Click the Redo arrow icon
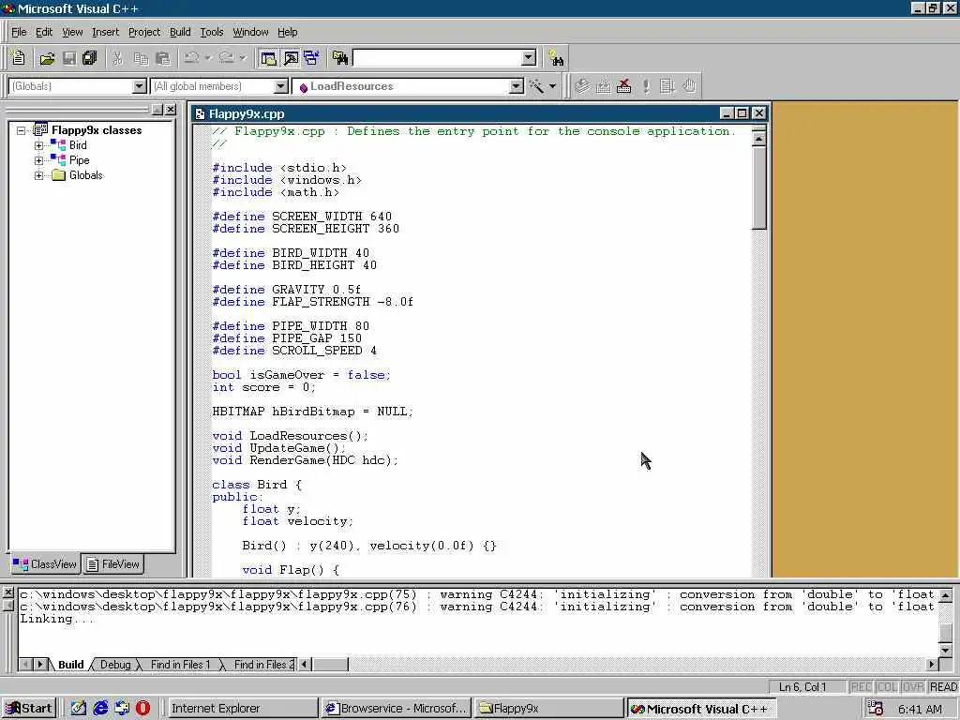Viewport: 960px width, 720px height. pyautogui.click(x=227, y=58)
